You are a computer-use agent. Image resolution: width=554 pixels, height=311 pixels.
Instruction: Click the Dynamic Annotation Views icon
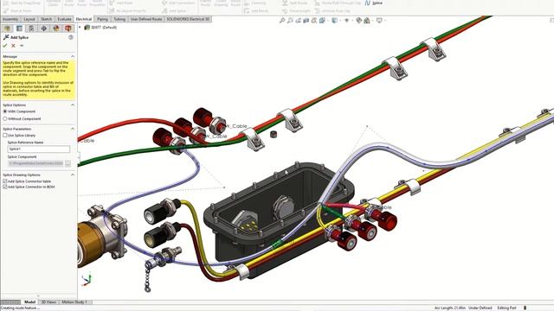(314, 21)
